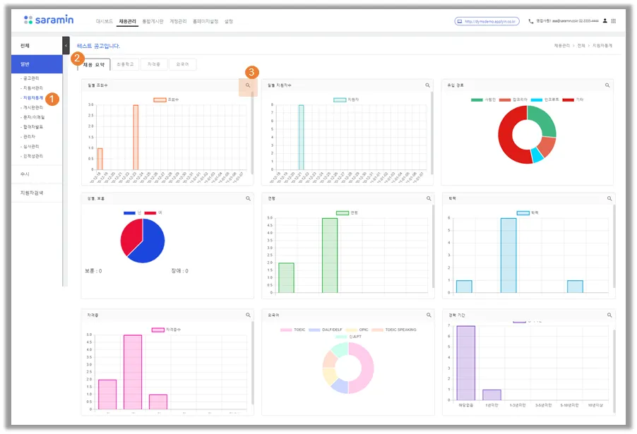The image size is (637, 434).
Task: Click magnifier icon on 경력 기간 chart
Action: 609,315
